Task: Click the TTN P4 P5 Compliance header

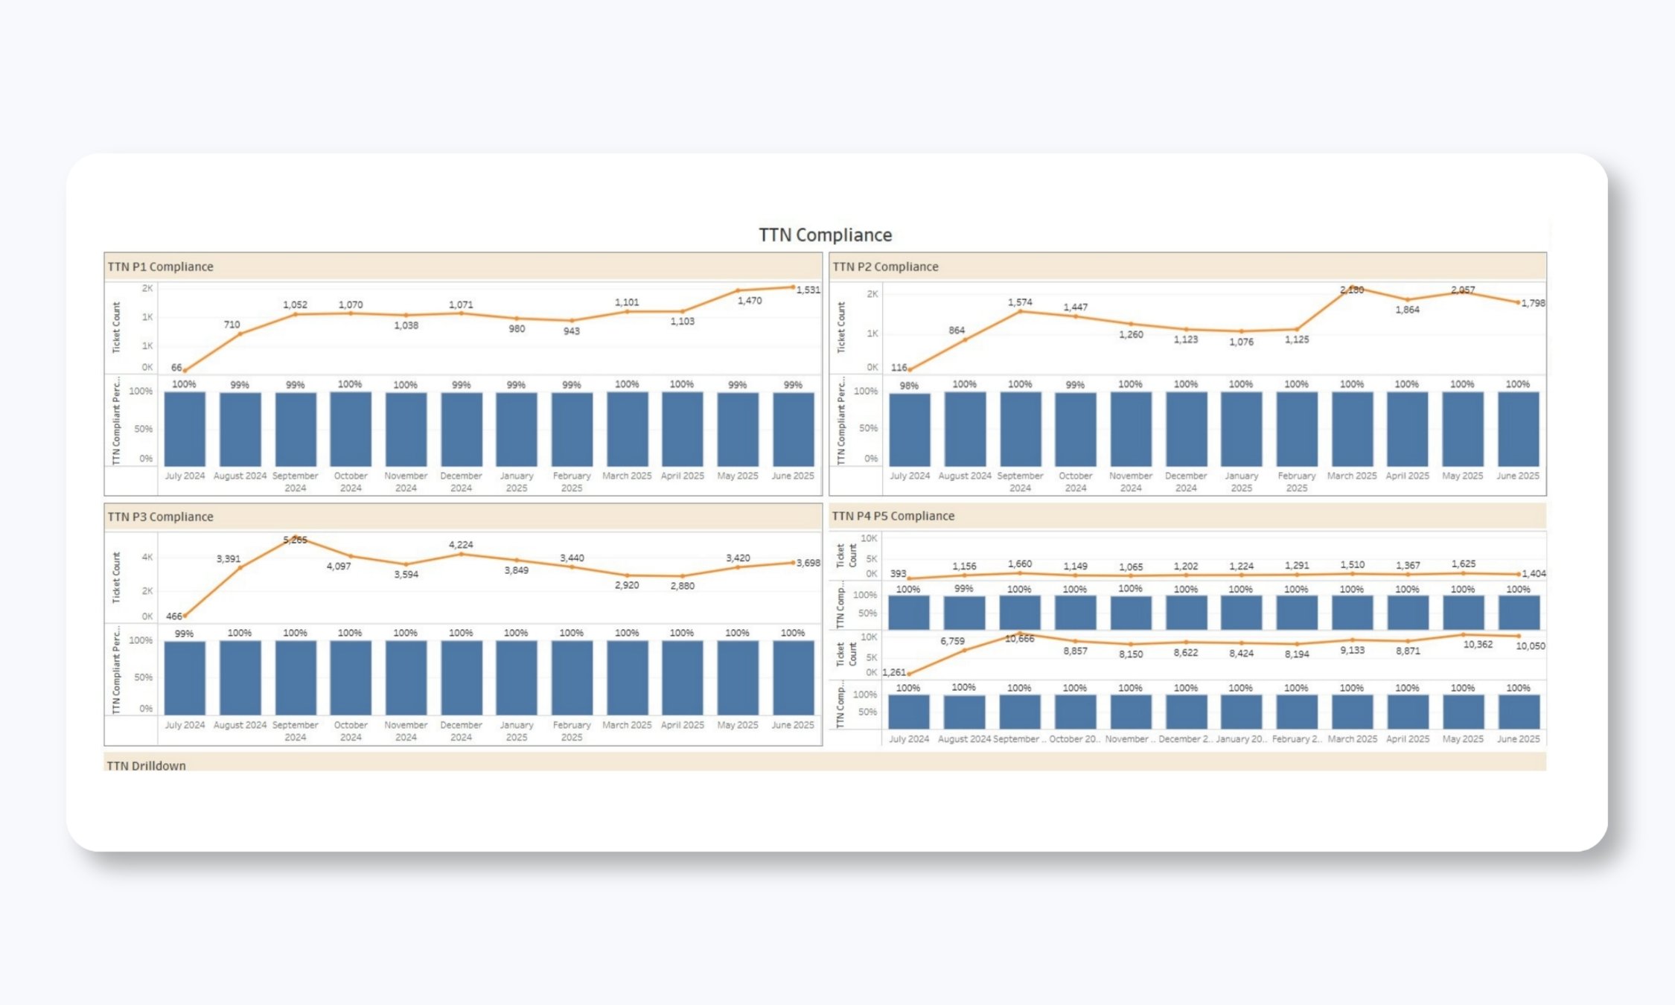Action: pyautogui.click(x=893, y=516)
